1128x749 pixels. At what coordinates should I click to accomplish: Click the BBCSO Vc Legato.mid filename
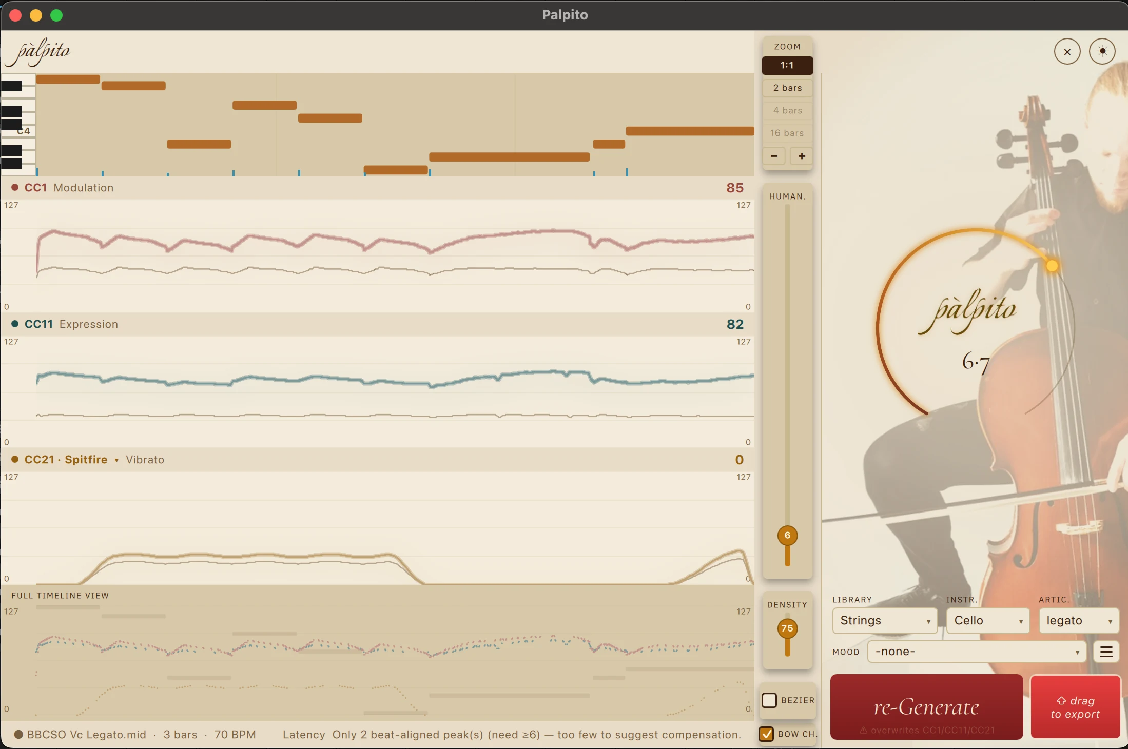[x=87, y=735]
